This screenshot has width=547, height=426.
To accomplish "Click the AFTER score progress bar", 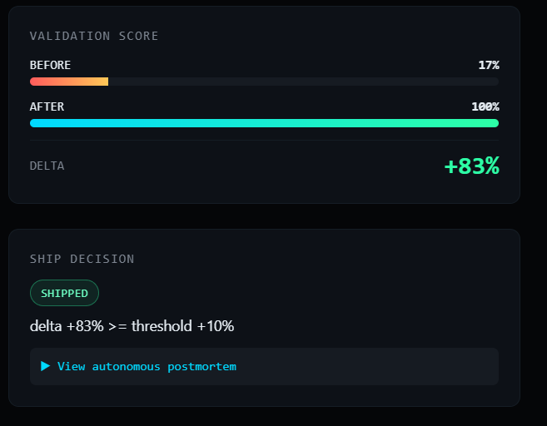I will click(264, 123).
